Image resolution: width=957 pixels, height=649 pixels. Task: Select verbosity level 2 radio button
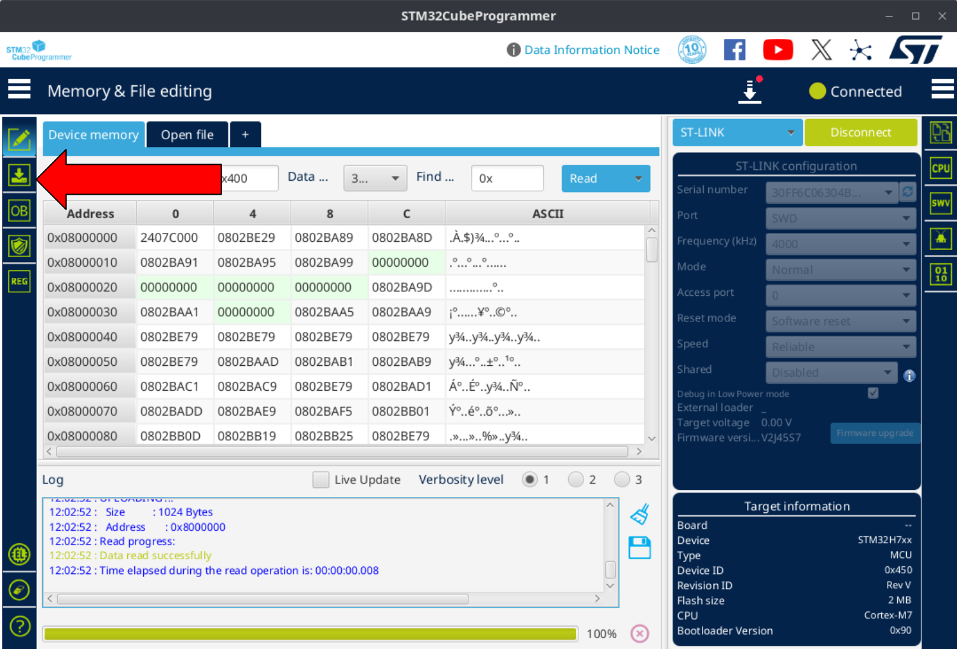576,480
